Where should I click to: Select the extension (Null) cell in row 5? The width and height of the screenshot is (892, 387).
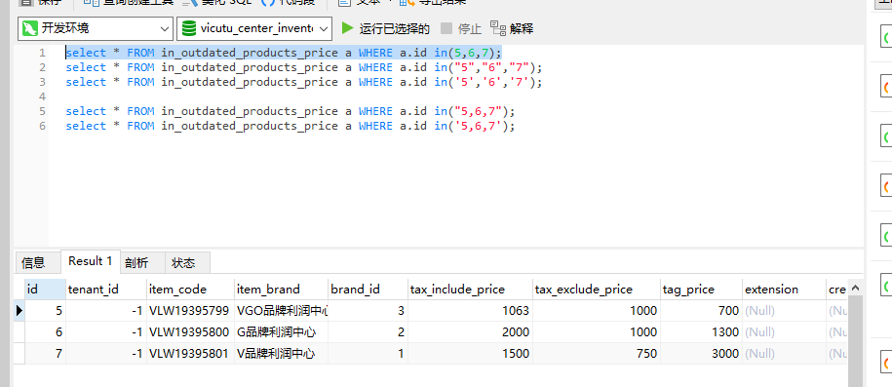(785, 311)
